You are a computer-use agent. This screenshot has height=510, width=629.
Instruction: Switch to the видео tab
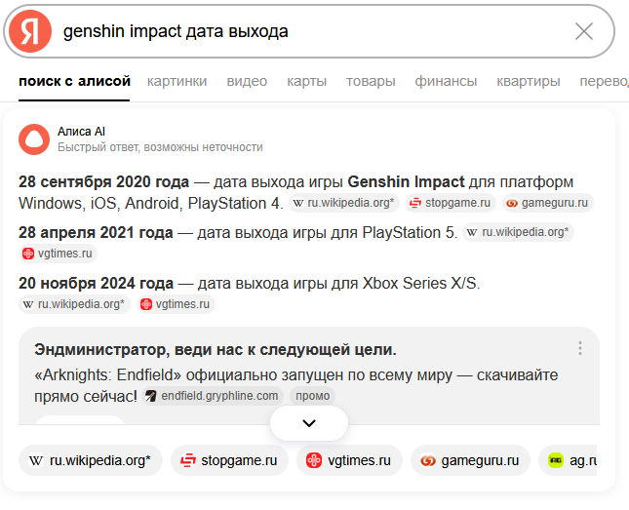tap(247, 81)
